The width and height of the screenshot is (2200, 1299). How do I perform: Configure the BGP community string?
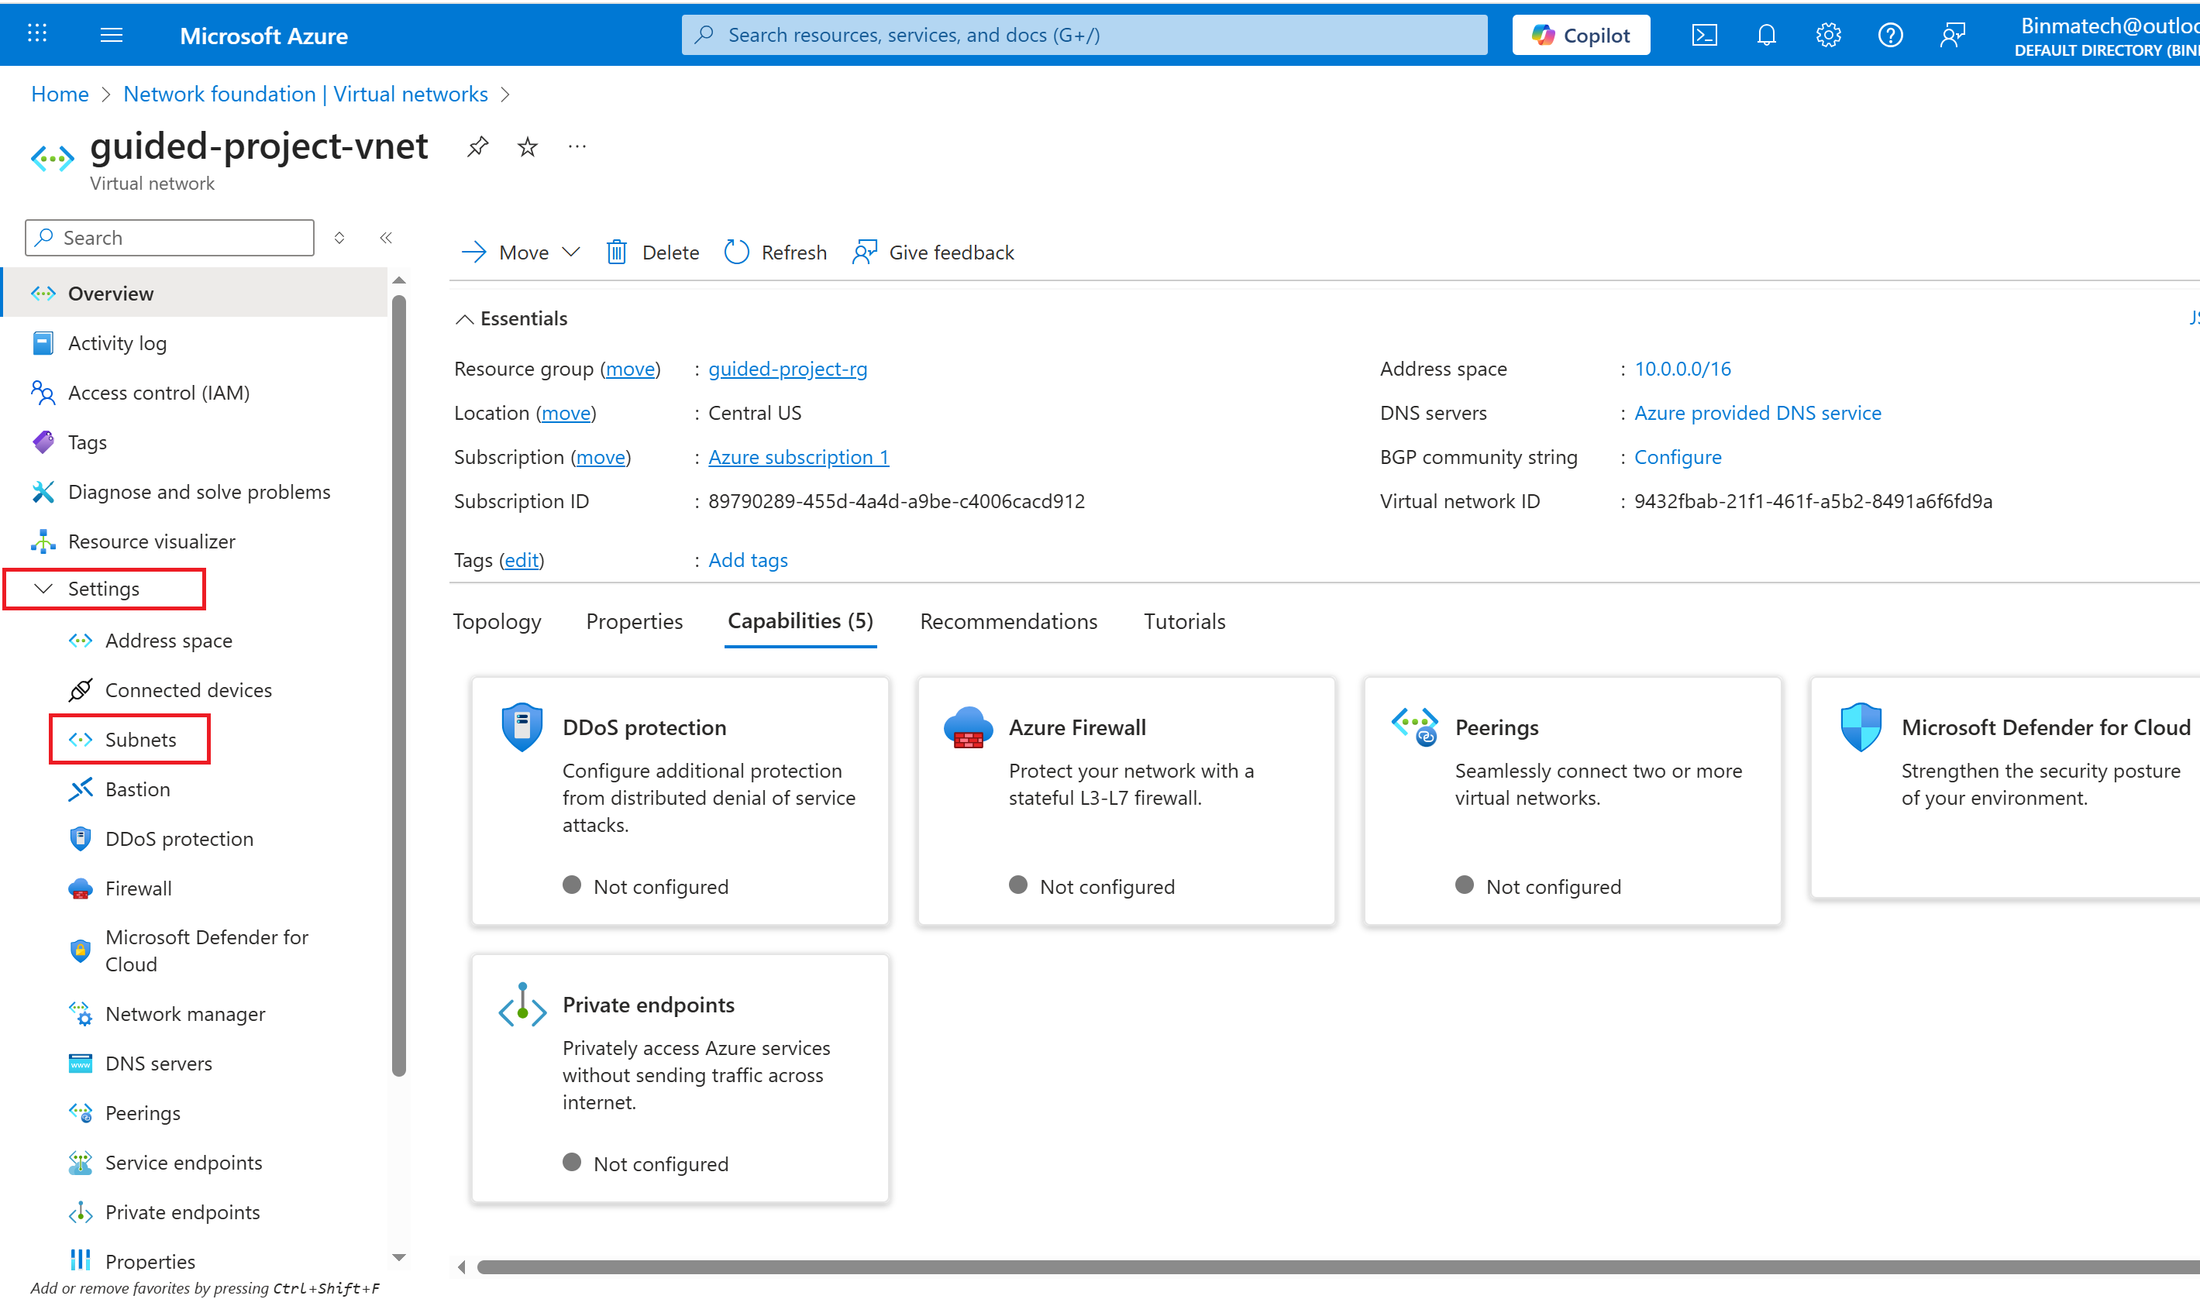[x=1676, y=456]
